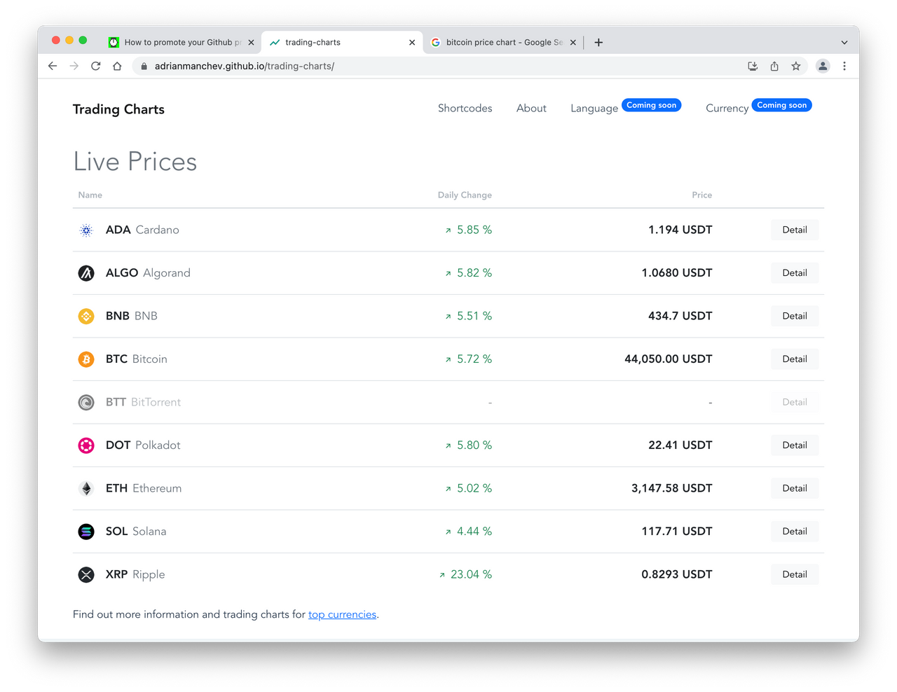Click the '23.04 %' daily change value
897x692 pixels.
[471, 574]
